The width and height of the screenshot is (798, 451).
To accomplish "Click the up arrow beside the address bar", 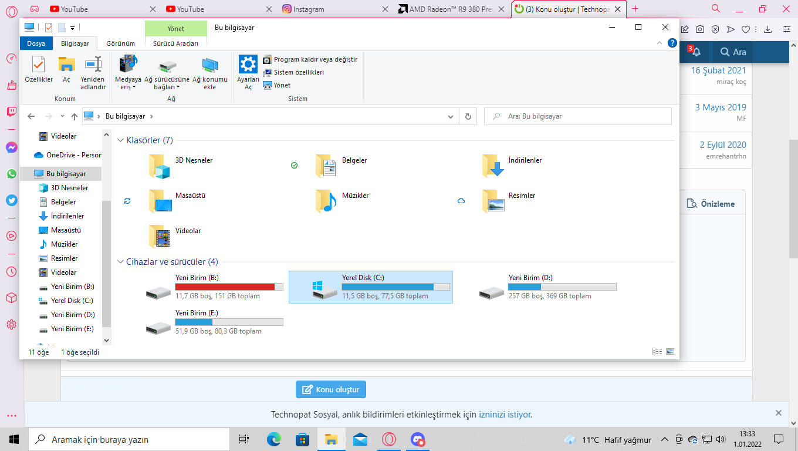I will (75, 116).
